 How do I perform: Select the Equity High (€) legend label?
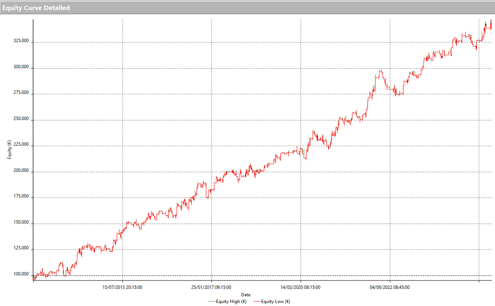pos(232,302)
